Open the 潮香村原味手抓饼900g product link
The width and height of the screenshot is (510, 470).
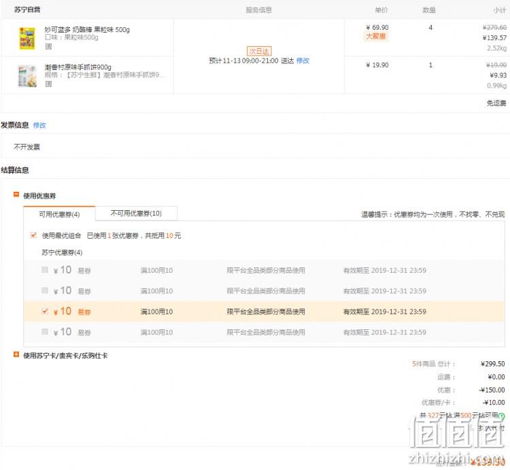pos(78,67)
